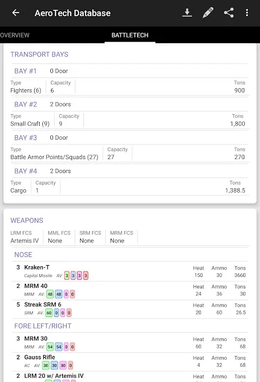Tap the TRANSPORT BAYS heading
This screenshot has height=382, width=260.
point(39,54)
